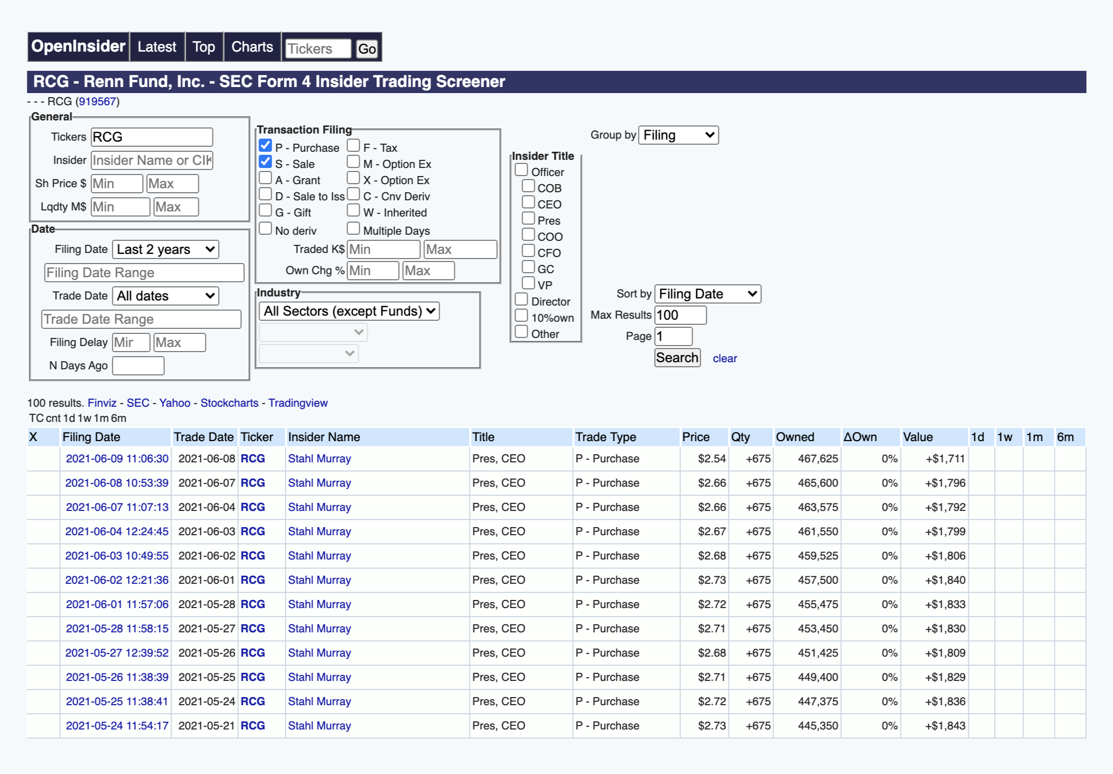The image size is (1113, 774).
Task: Open filing 2021-06-09 11:06:30
Action: coord(117,459)
